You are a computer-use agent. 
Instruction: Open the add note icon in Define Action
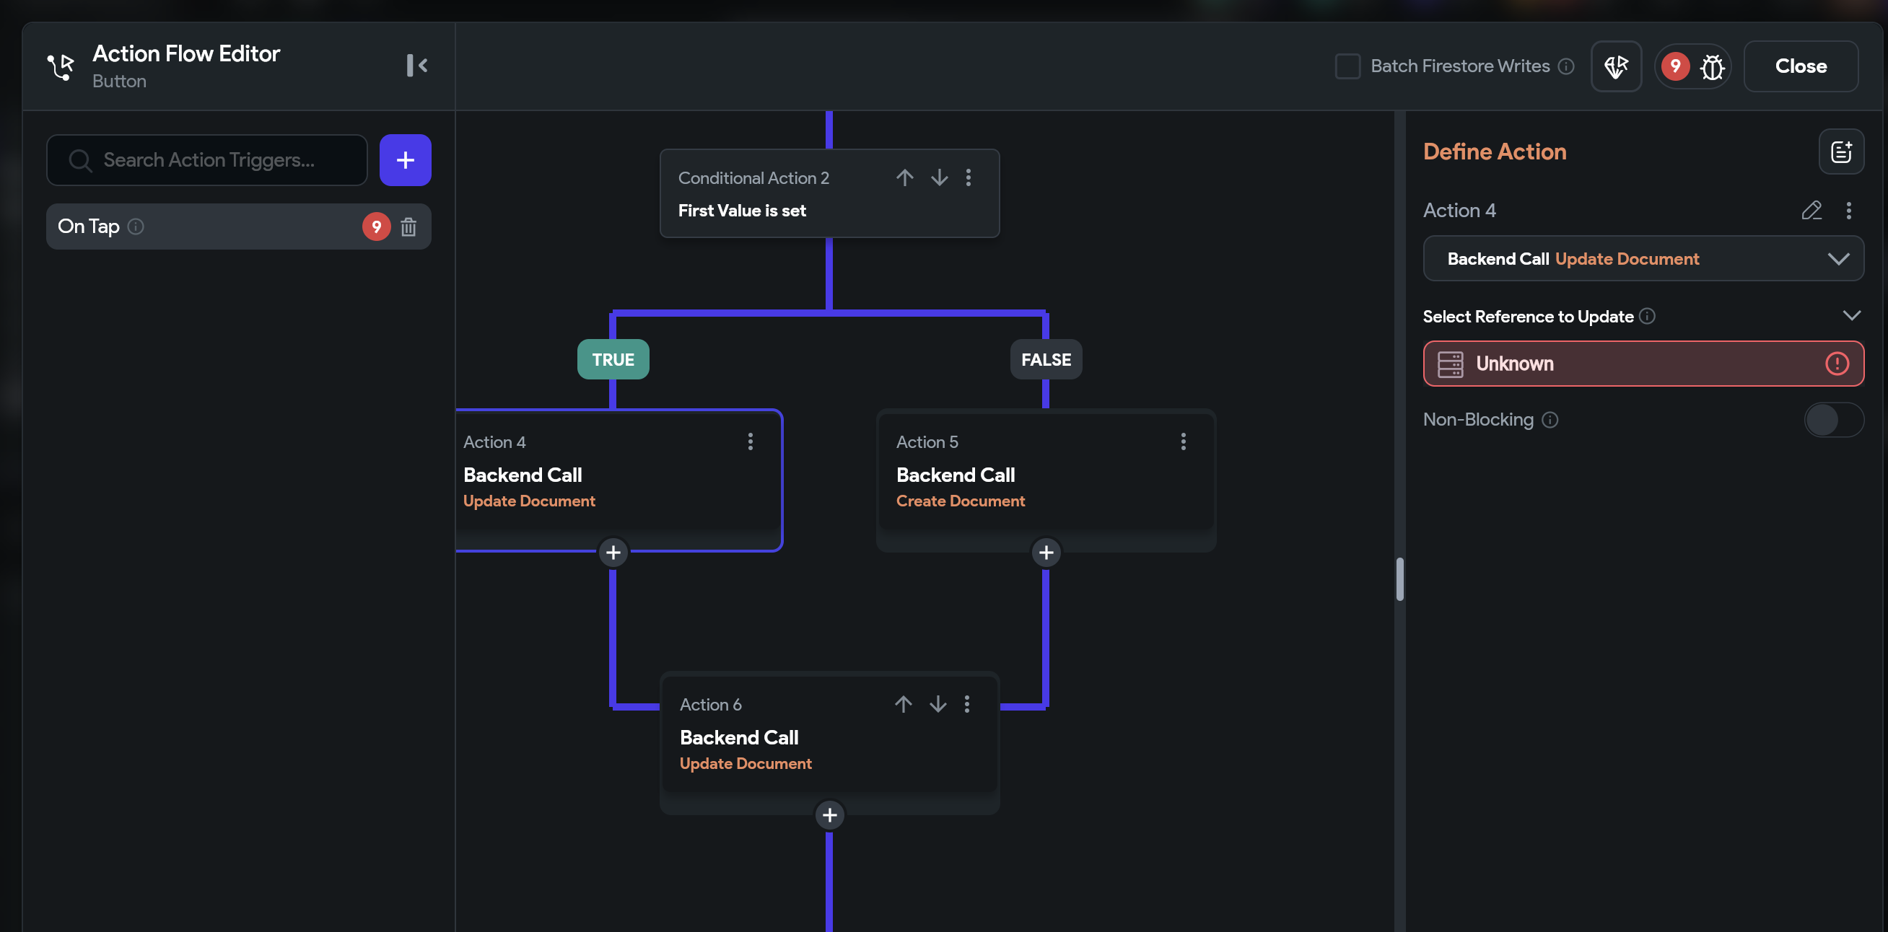1840,151
